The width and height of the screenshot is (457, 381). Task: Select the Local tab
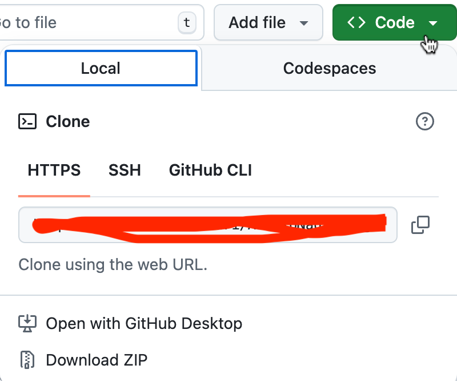click(x=101, y=68)
